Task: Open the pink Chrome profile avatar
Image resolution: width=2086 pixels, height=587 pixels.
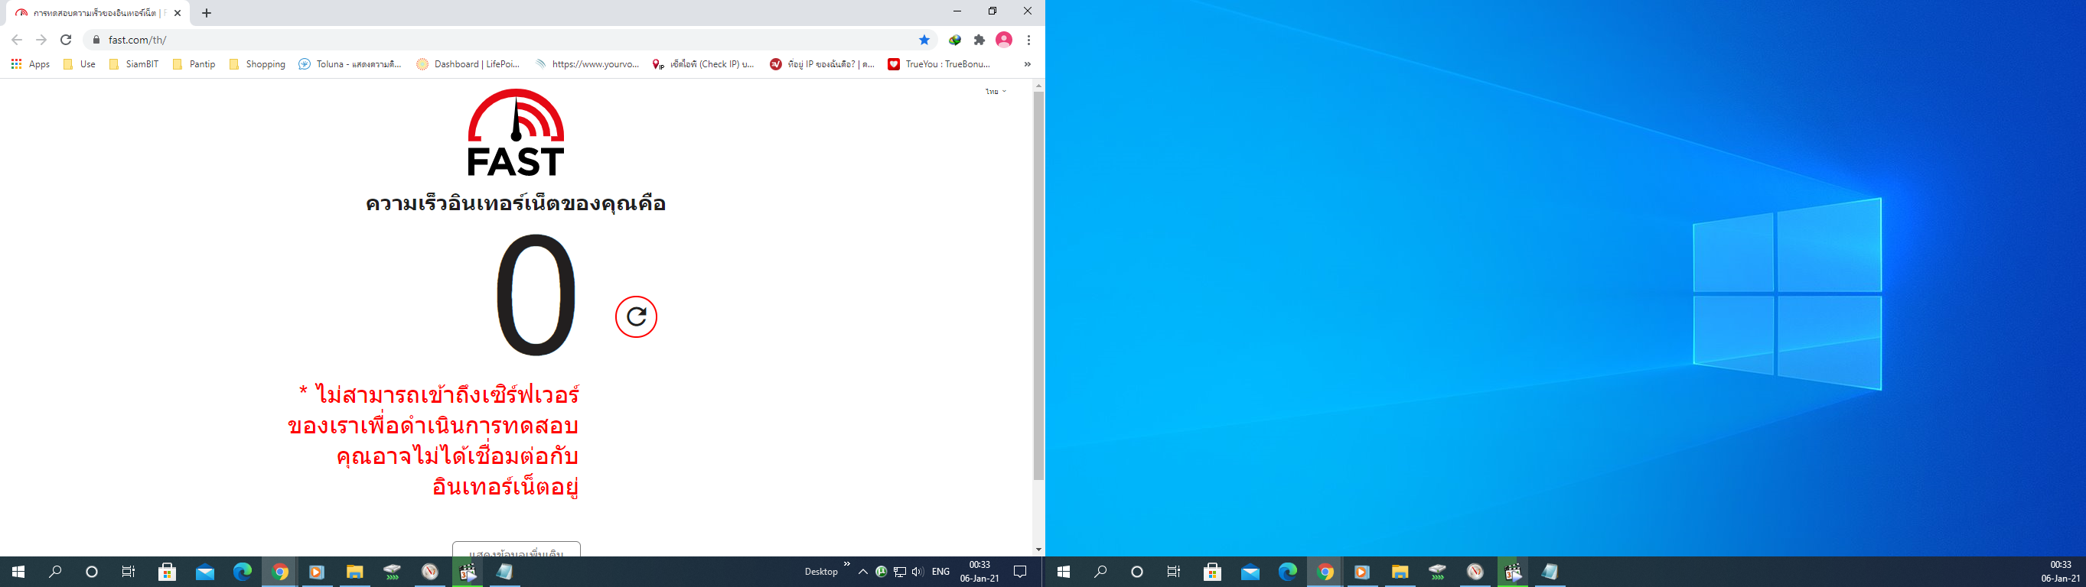Action: point(1004,40)
